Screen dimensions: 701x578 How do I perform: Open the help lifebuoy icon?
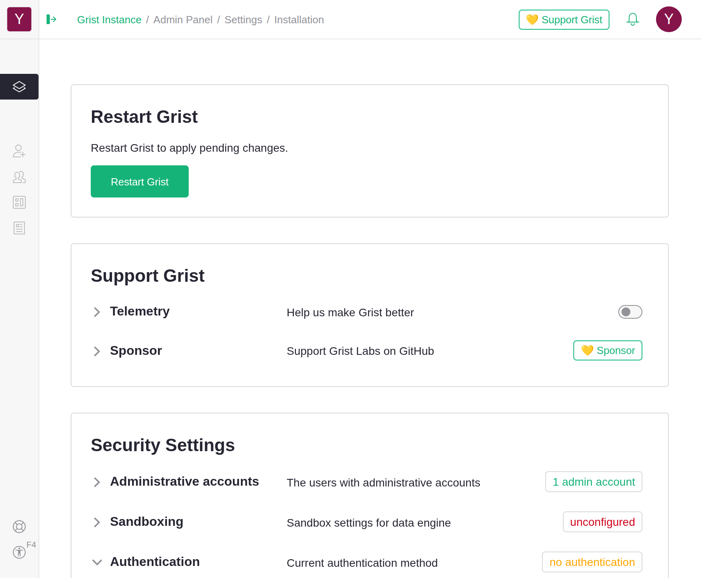pyautogui.click(x=19, y=527)
